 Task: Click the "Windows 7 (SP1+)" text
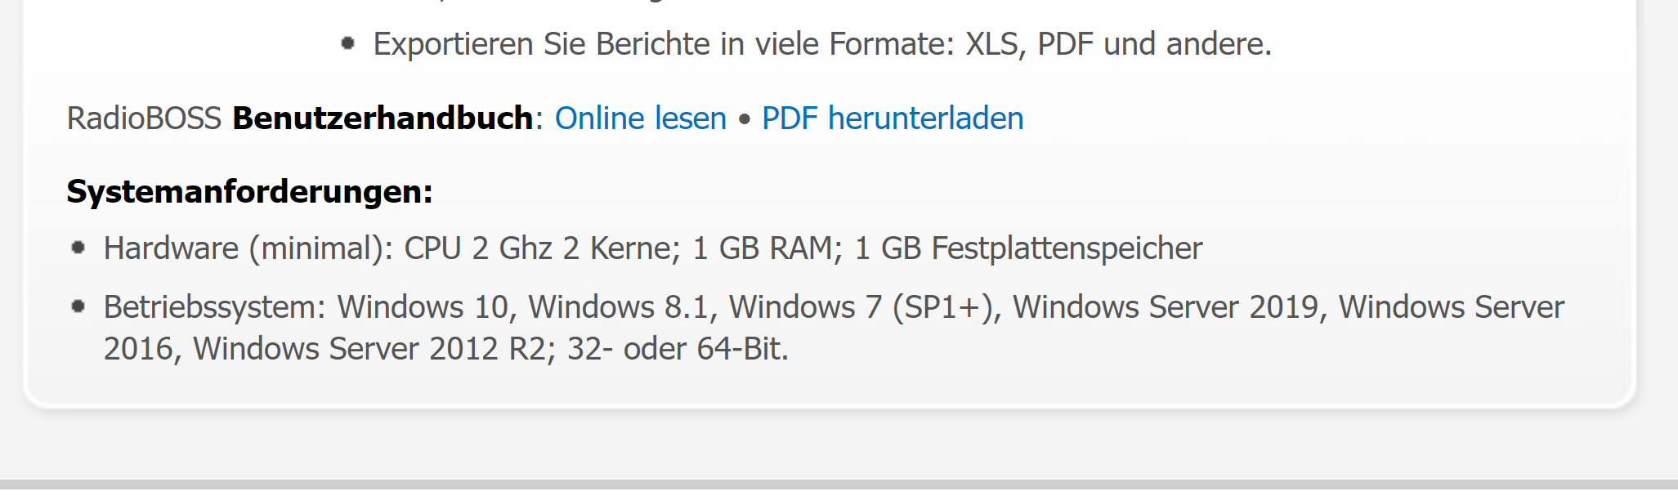(865, 307)
